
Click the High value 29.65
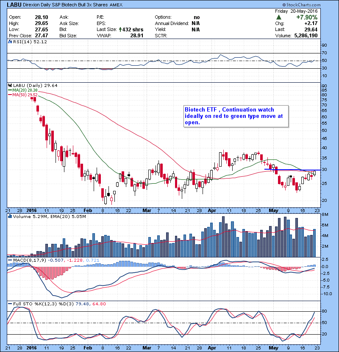[x=41, y=23]
